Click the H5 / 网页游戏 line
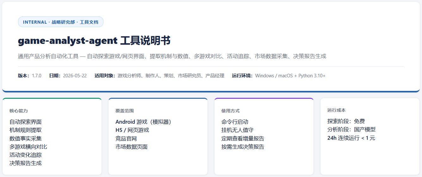Image resolution: width=422 pixels, height=177 pixels. [x=132, y=130]
